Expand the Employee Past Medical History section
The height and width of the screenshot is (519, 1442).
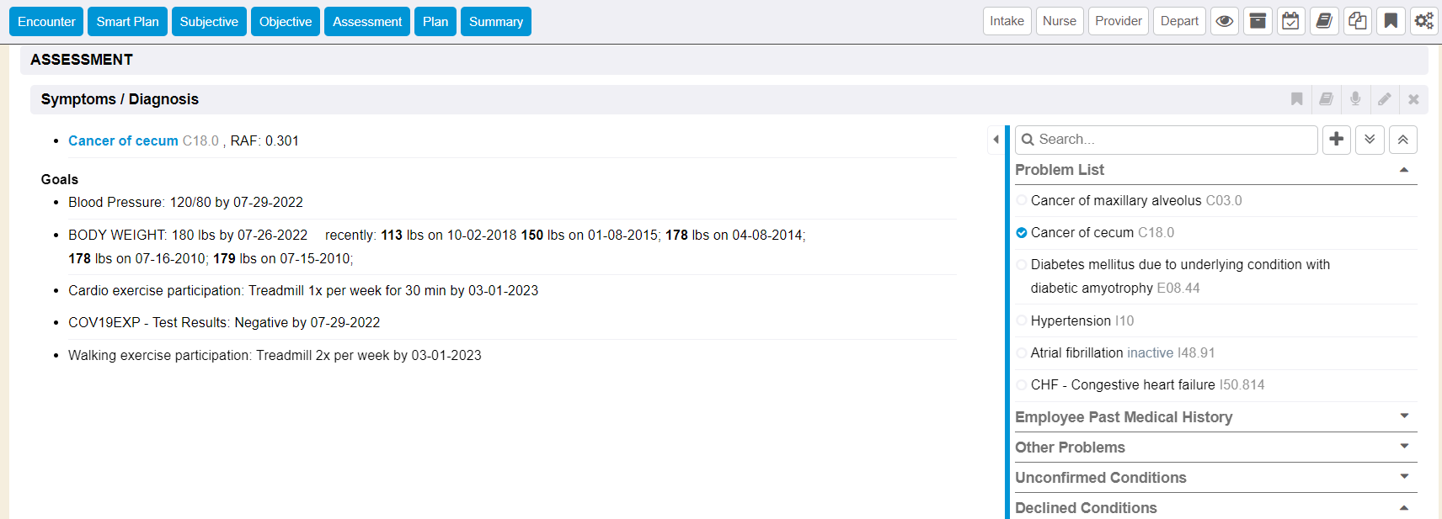[1404, 416]
